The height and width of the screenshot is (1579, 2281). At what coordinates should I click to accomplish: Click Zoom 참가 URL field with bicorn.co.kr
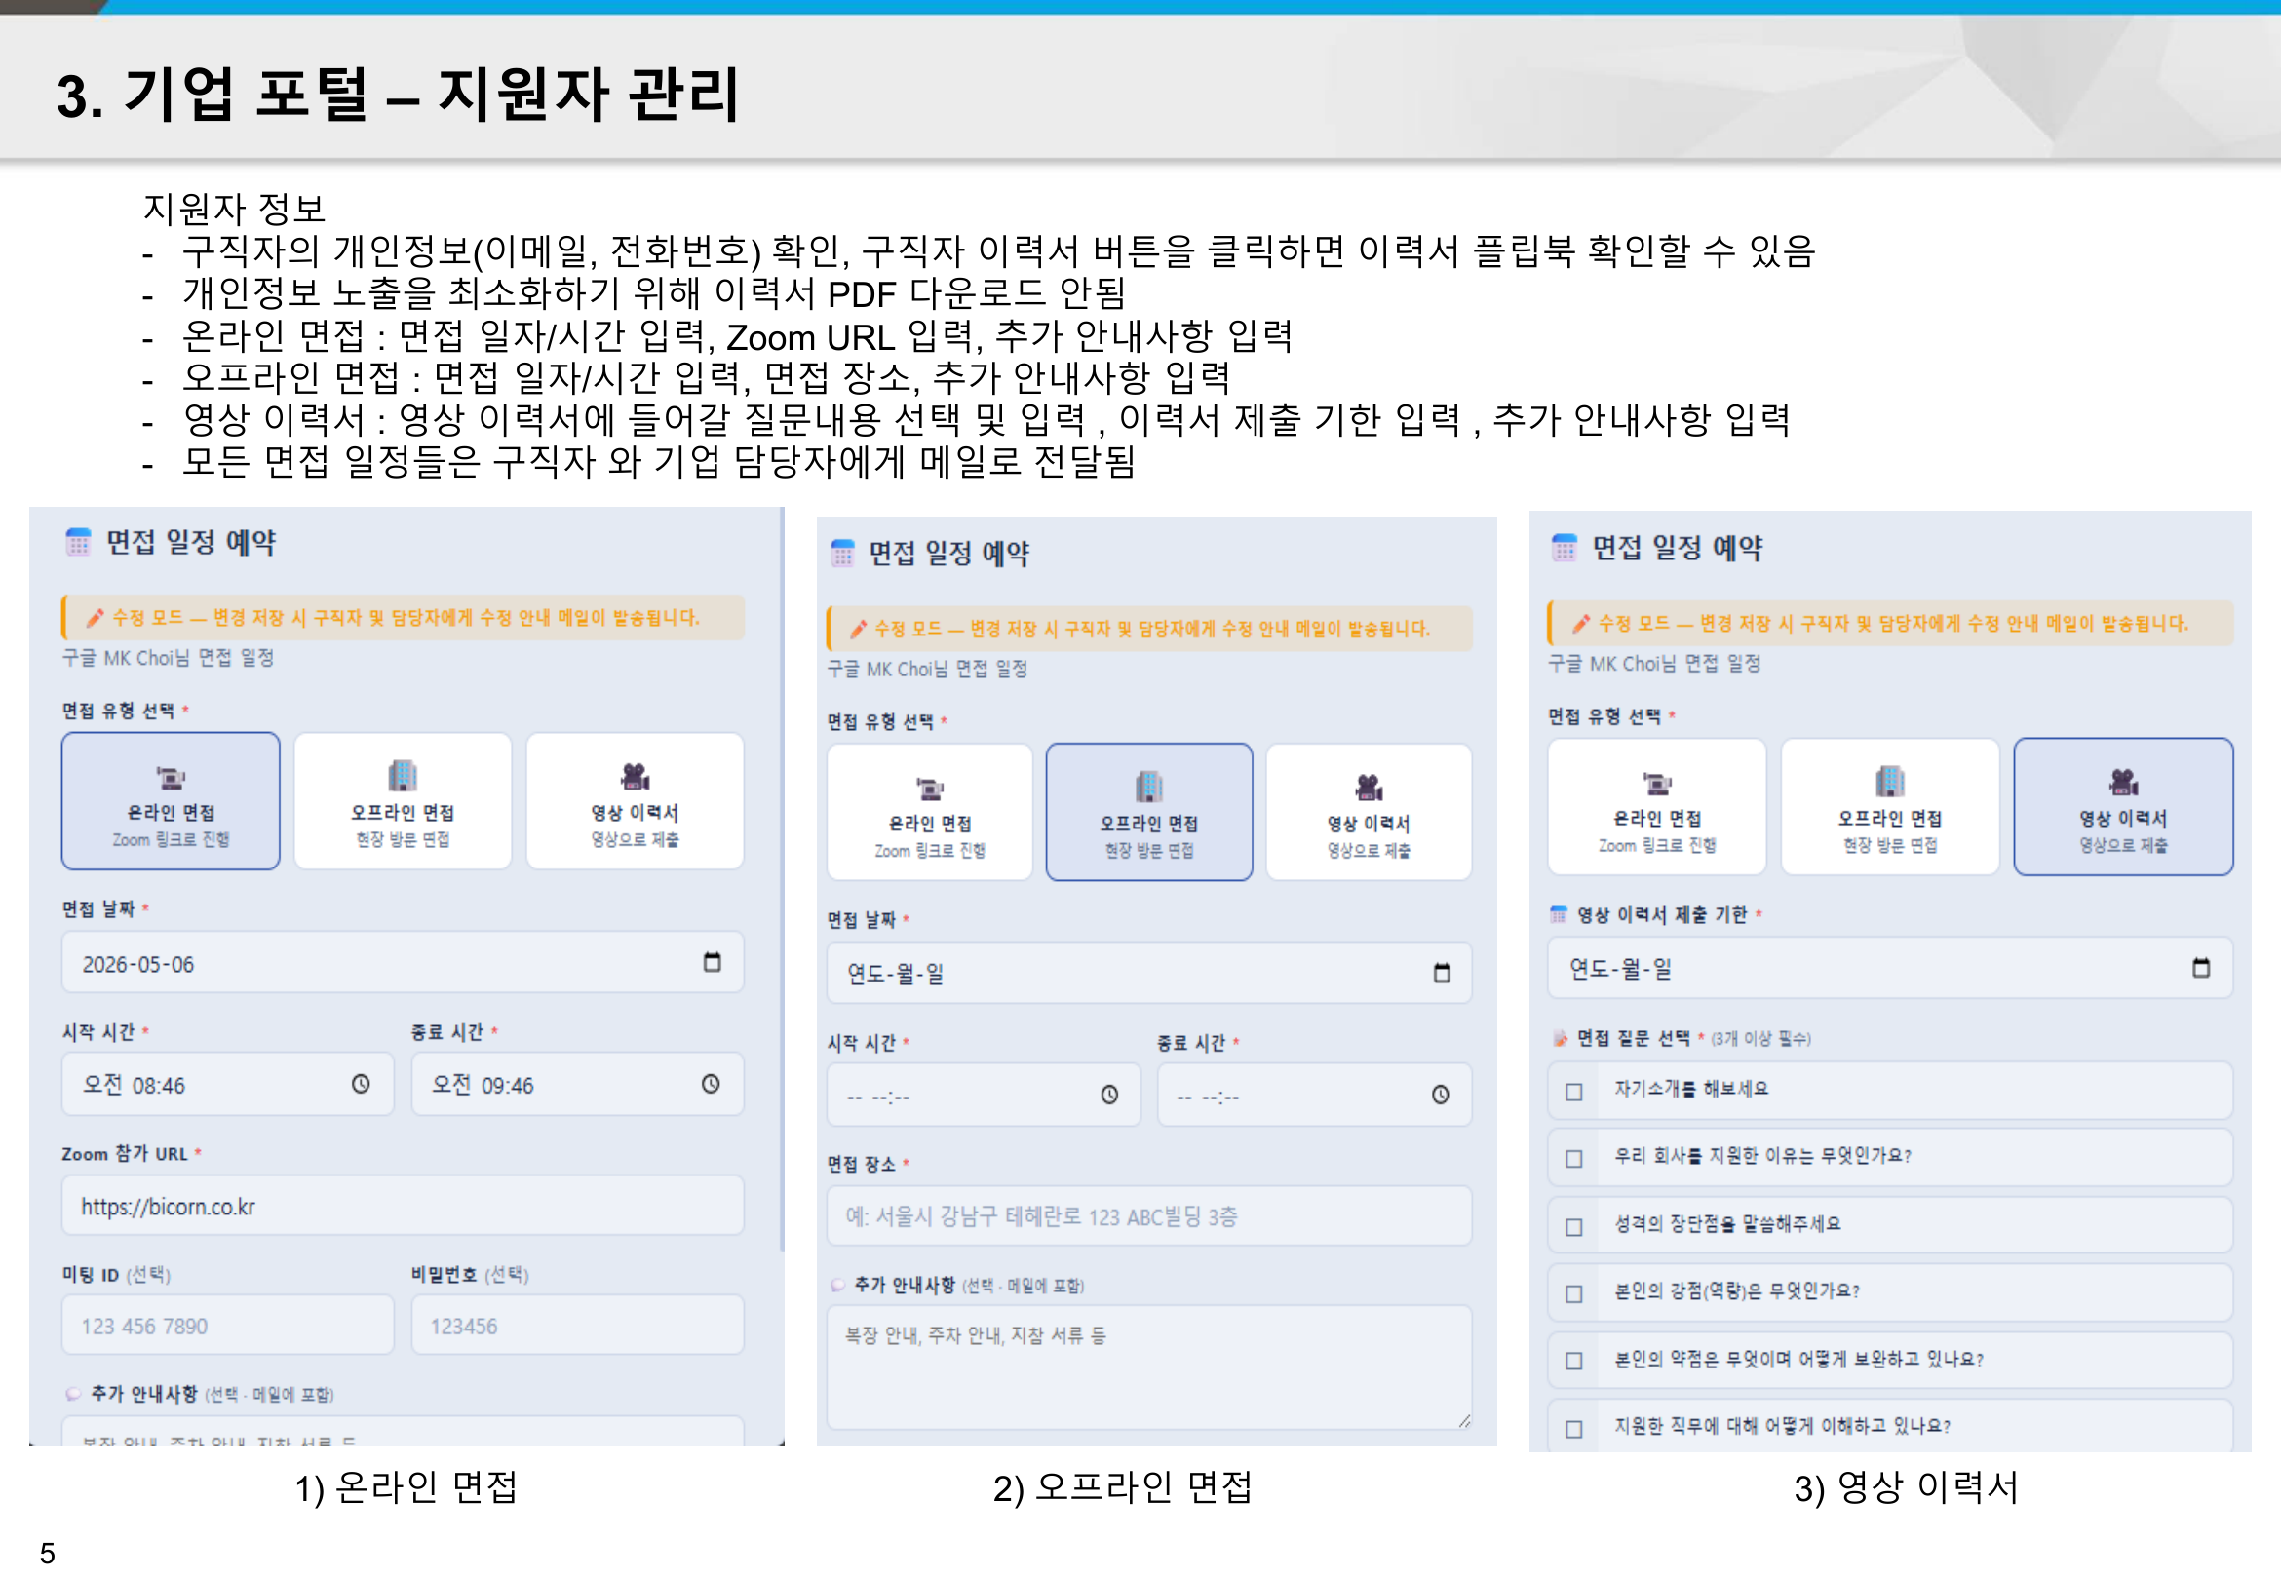[403, 1205]
